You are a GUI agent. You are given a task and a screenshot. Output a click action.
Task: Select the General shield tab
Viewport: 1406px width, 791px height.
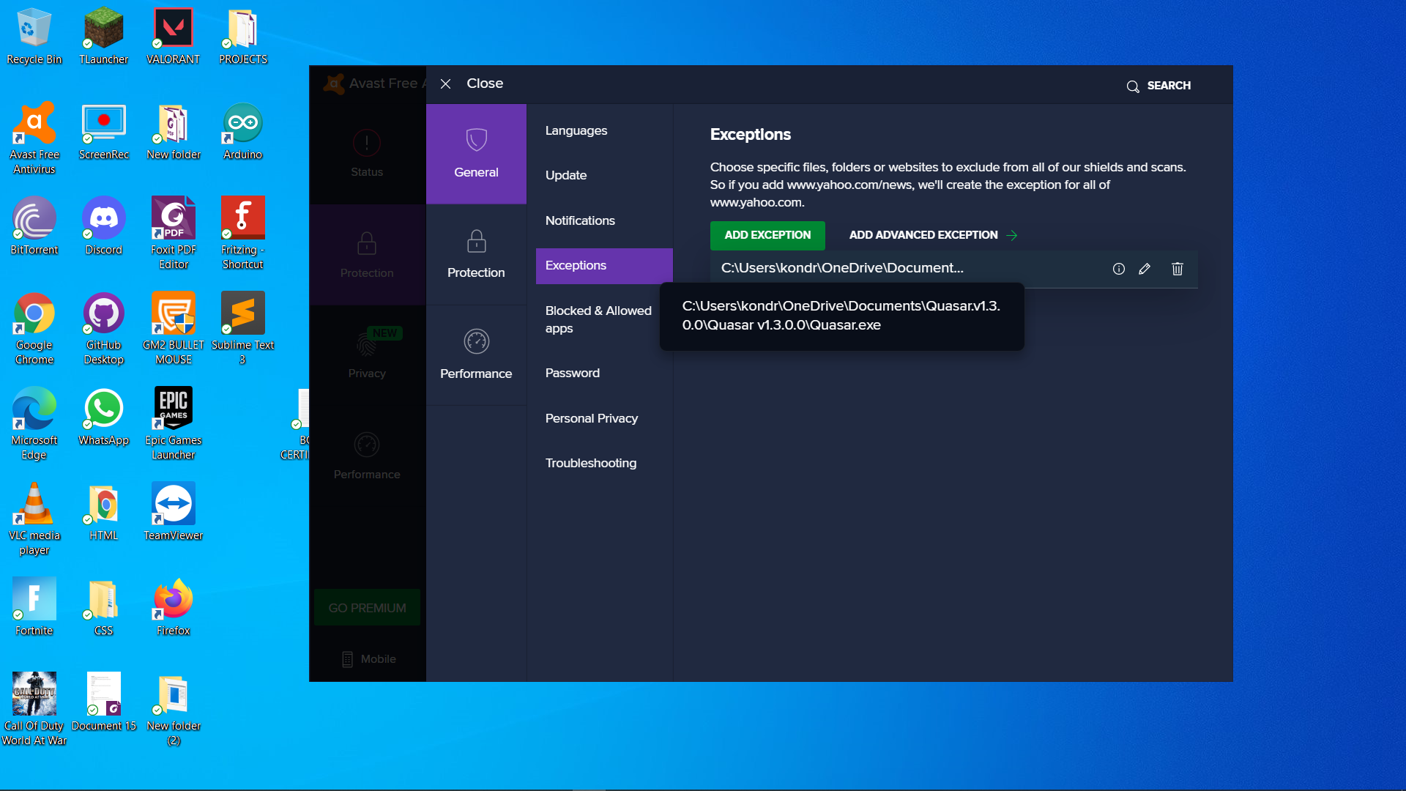click(476, 154)
